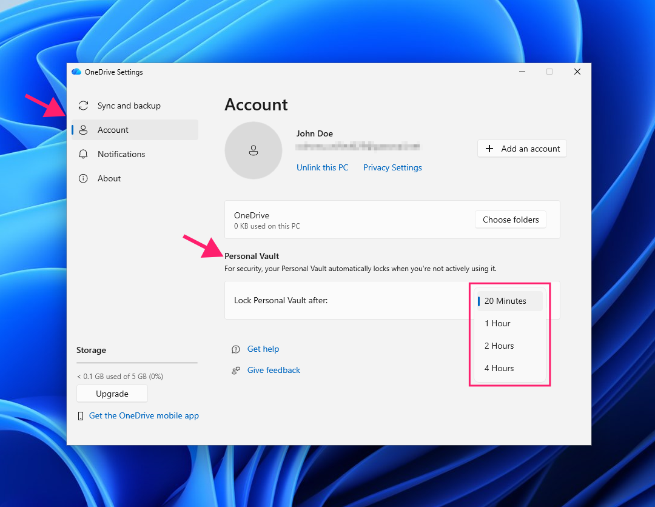The height and width of the screenshot is (507, 655).
Task: Open Sync and backup settings
Action: pyautogui.click(x=135, y=106)
